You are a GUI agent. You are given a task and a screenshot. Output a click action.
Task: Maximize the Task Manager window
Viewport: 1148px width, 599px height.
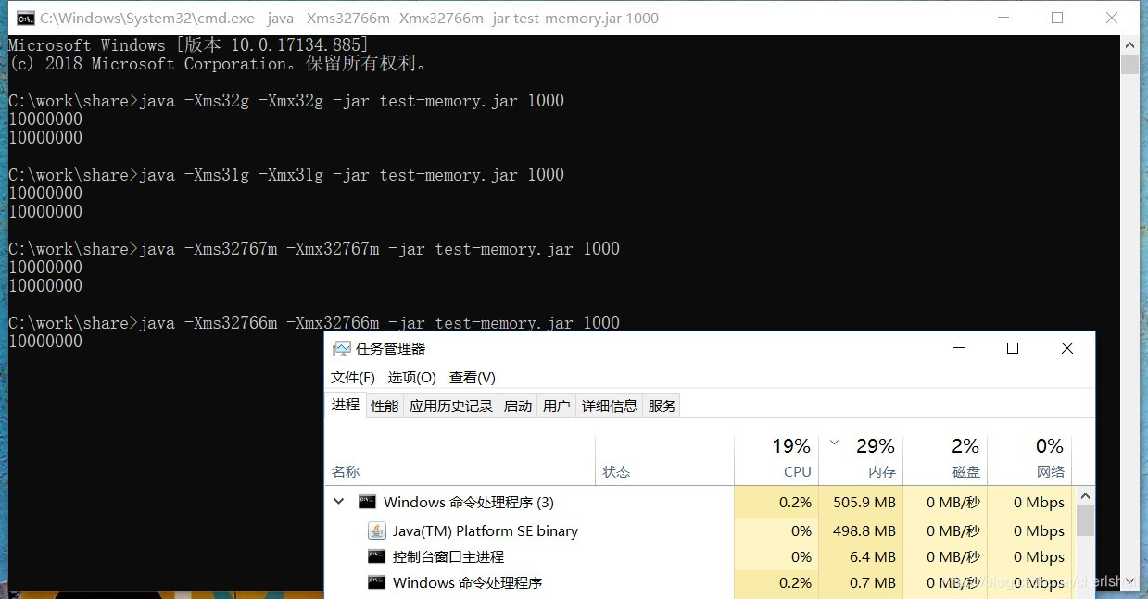(x=1013, y=348)
